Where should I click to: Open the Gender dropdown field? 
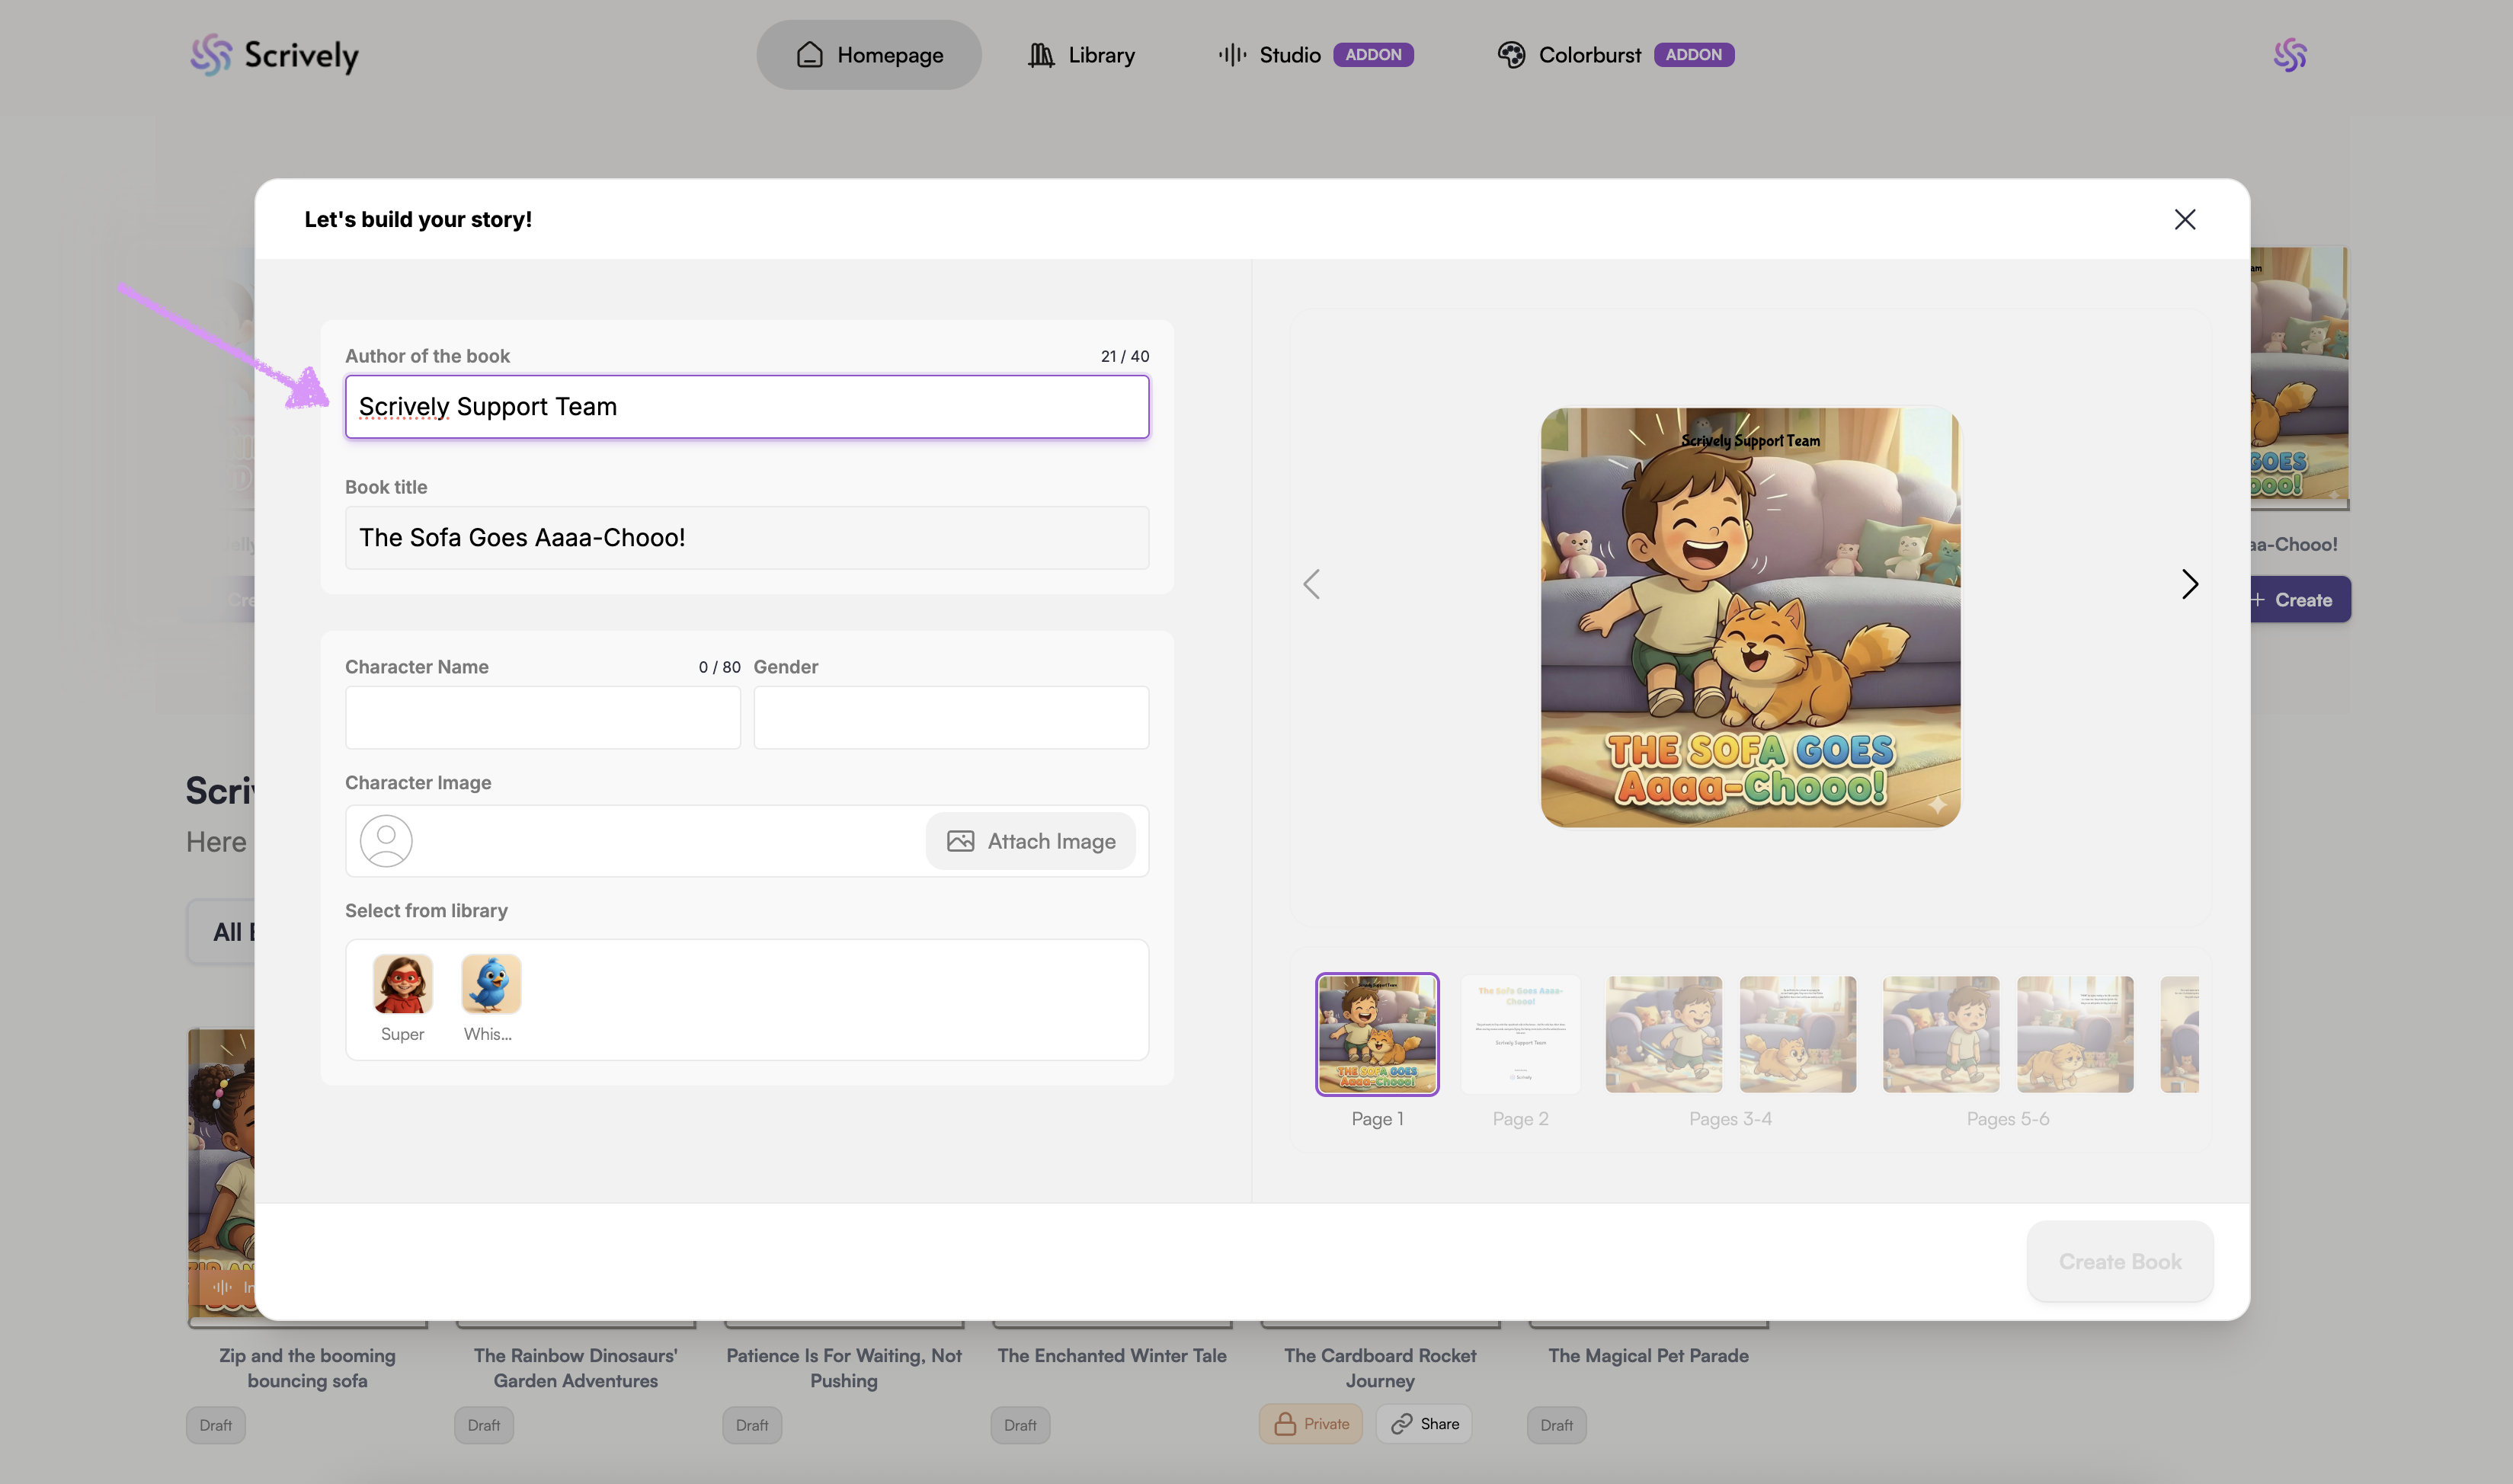tap(950, 717)
